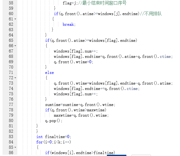Click the 'for(i=0;i<k;i++)' loop header
The width and height of the screenshot is (180, 156).
pos(54,142)
